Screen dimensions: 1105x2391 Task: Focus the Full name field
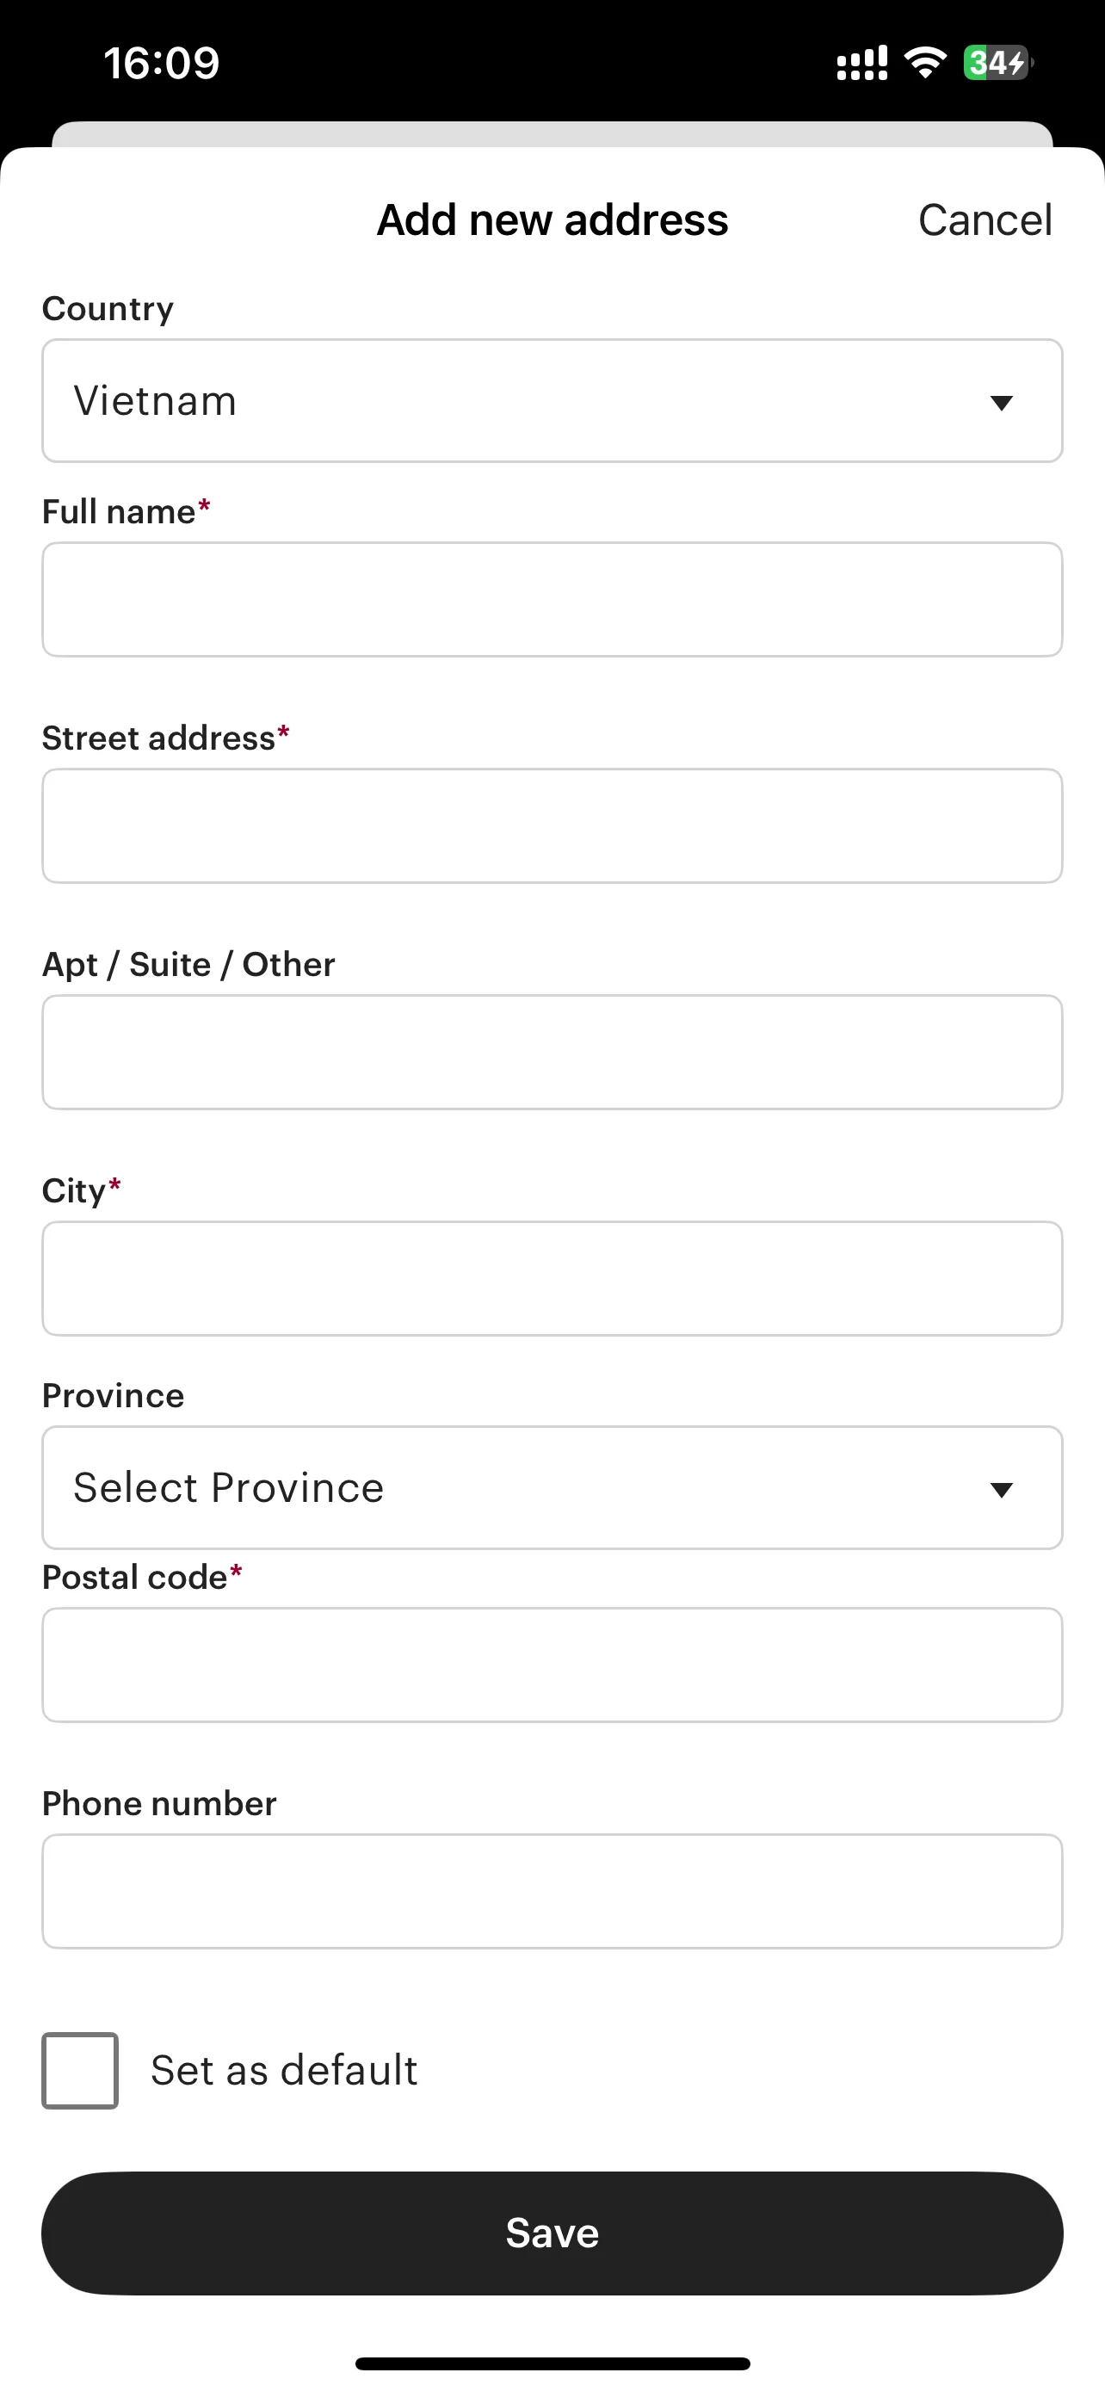coord(552,600)
